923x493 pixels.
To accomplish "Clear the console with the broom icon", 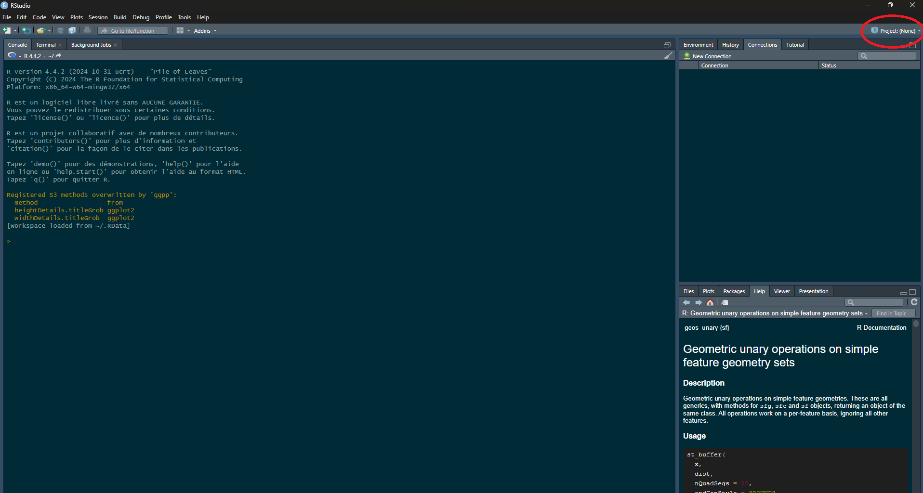I will tap(668, 56).
